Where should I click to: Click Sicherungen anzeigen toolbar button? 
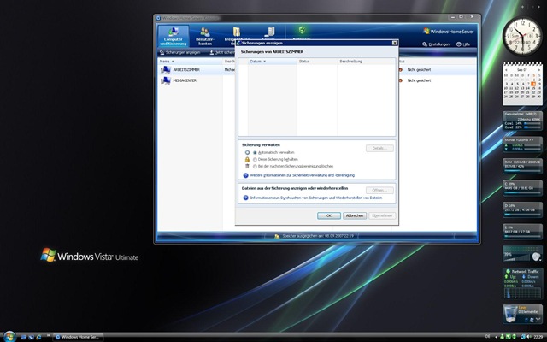click(180, 52)
